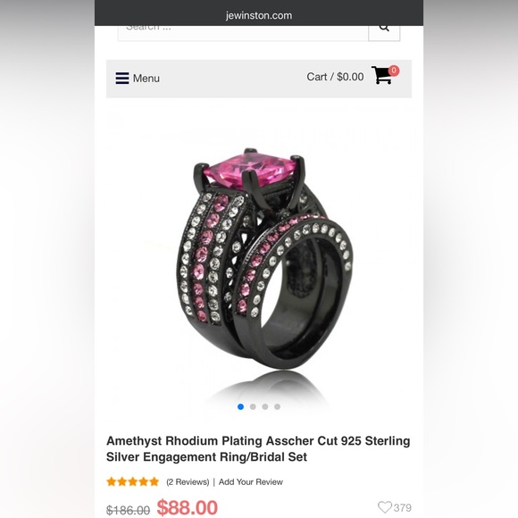Select fourth image carousel dot

tap(277, 406)
